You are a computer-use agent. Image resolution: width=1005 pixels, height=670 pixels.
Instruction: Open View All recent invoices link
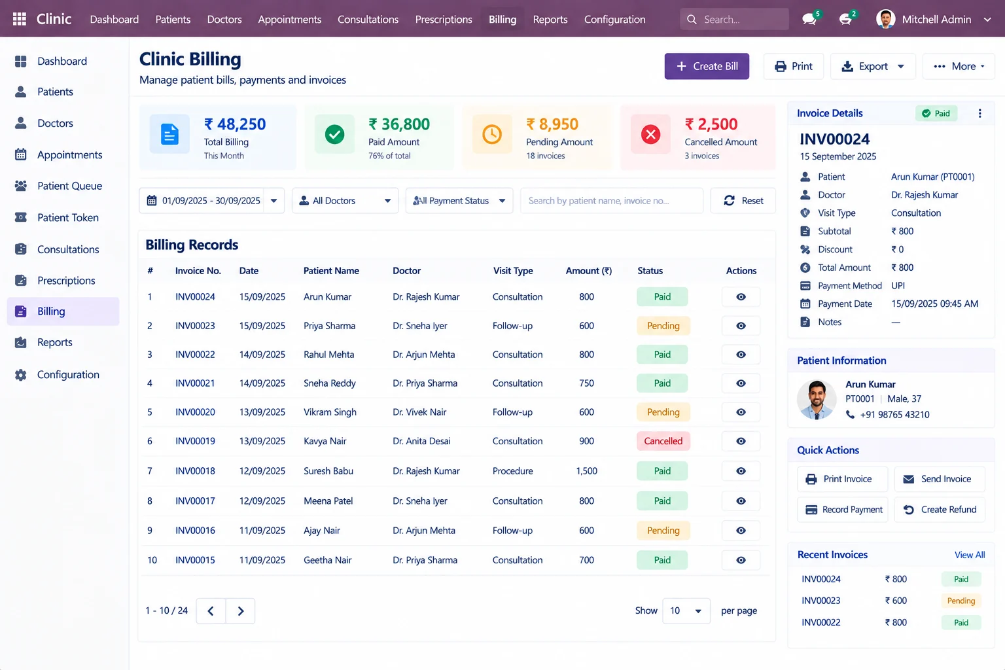tap(970, 555)
